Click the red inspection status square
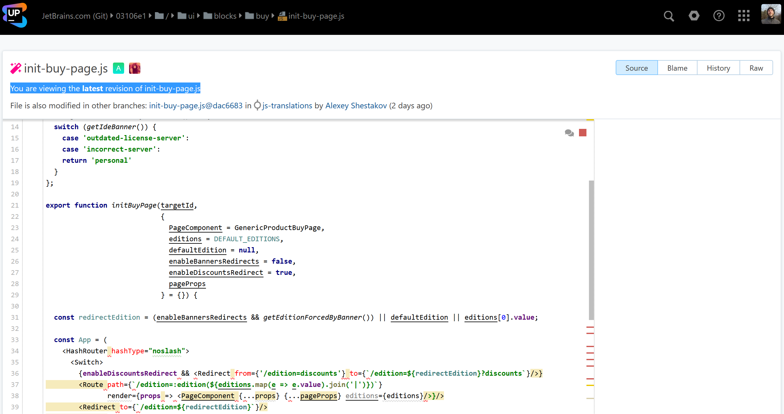The width and height of the screenshot is (784, 414). tap(583, 133)
